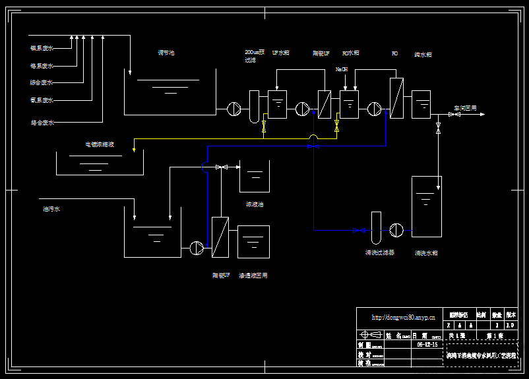
Task: Click the 清洗过滤器 vessel symbol
Action: pyautogui.click(x=376, y=227)
